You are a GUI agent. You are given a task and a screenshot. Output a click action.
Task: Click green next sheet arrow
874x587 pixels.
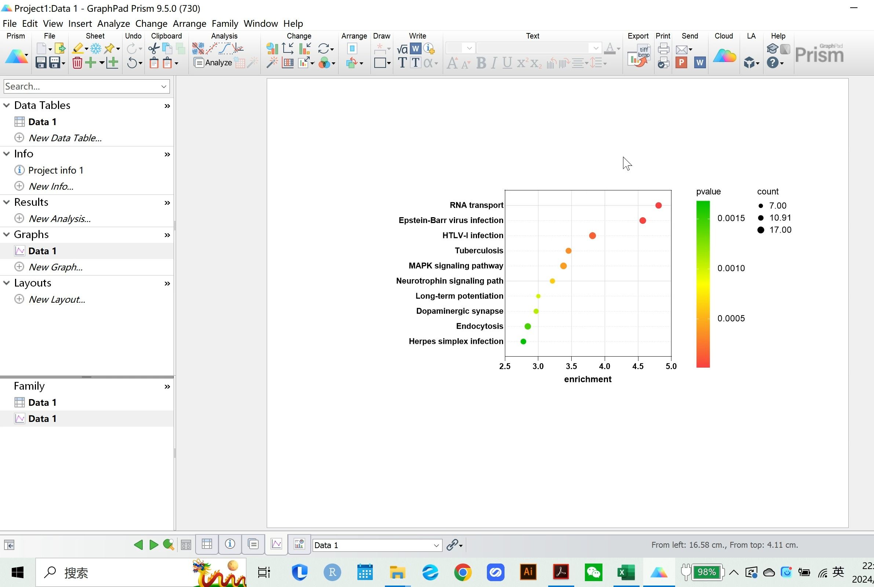(x=153, y=545)
